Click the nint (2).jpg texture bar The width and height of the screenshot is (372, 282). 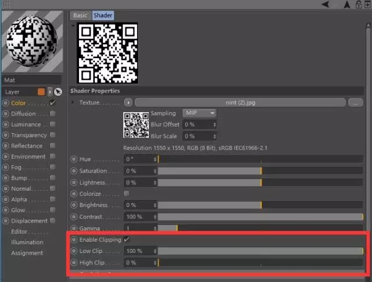pyautogui.click(x=240, y=102)
